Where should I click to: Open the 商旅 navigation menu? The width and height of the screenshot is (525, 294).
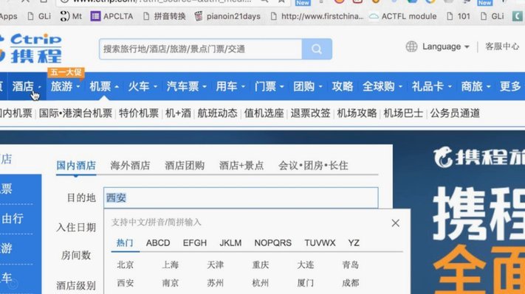[x=476, y=86]
